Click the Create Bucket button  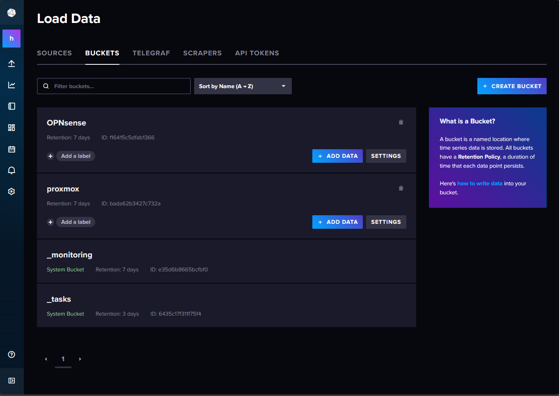pyautogui.click(x=512, y=86)
